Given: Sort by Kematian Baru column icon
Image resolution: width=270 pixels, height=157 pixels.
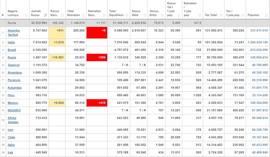Looking at the screenshot, I should (104, 15).
